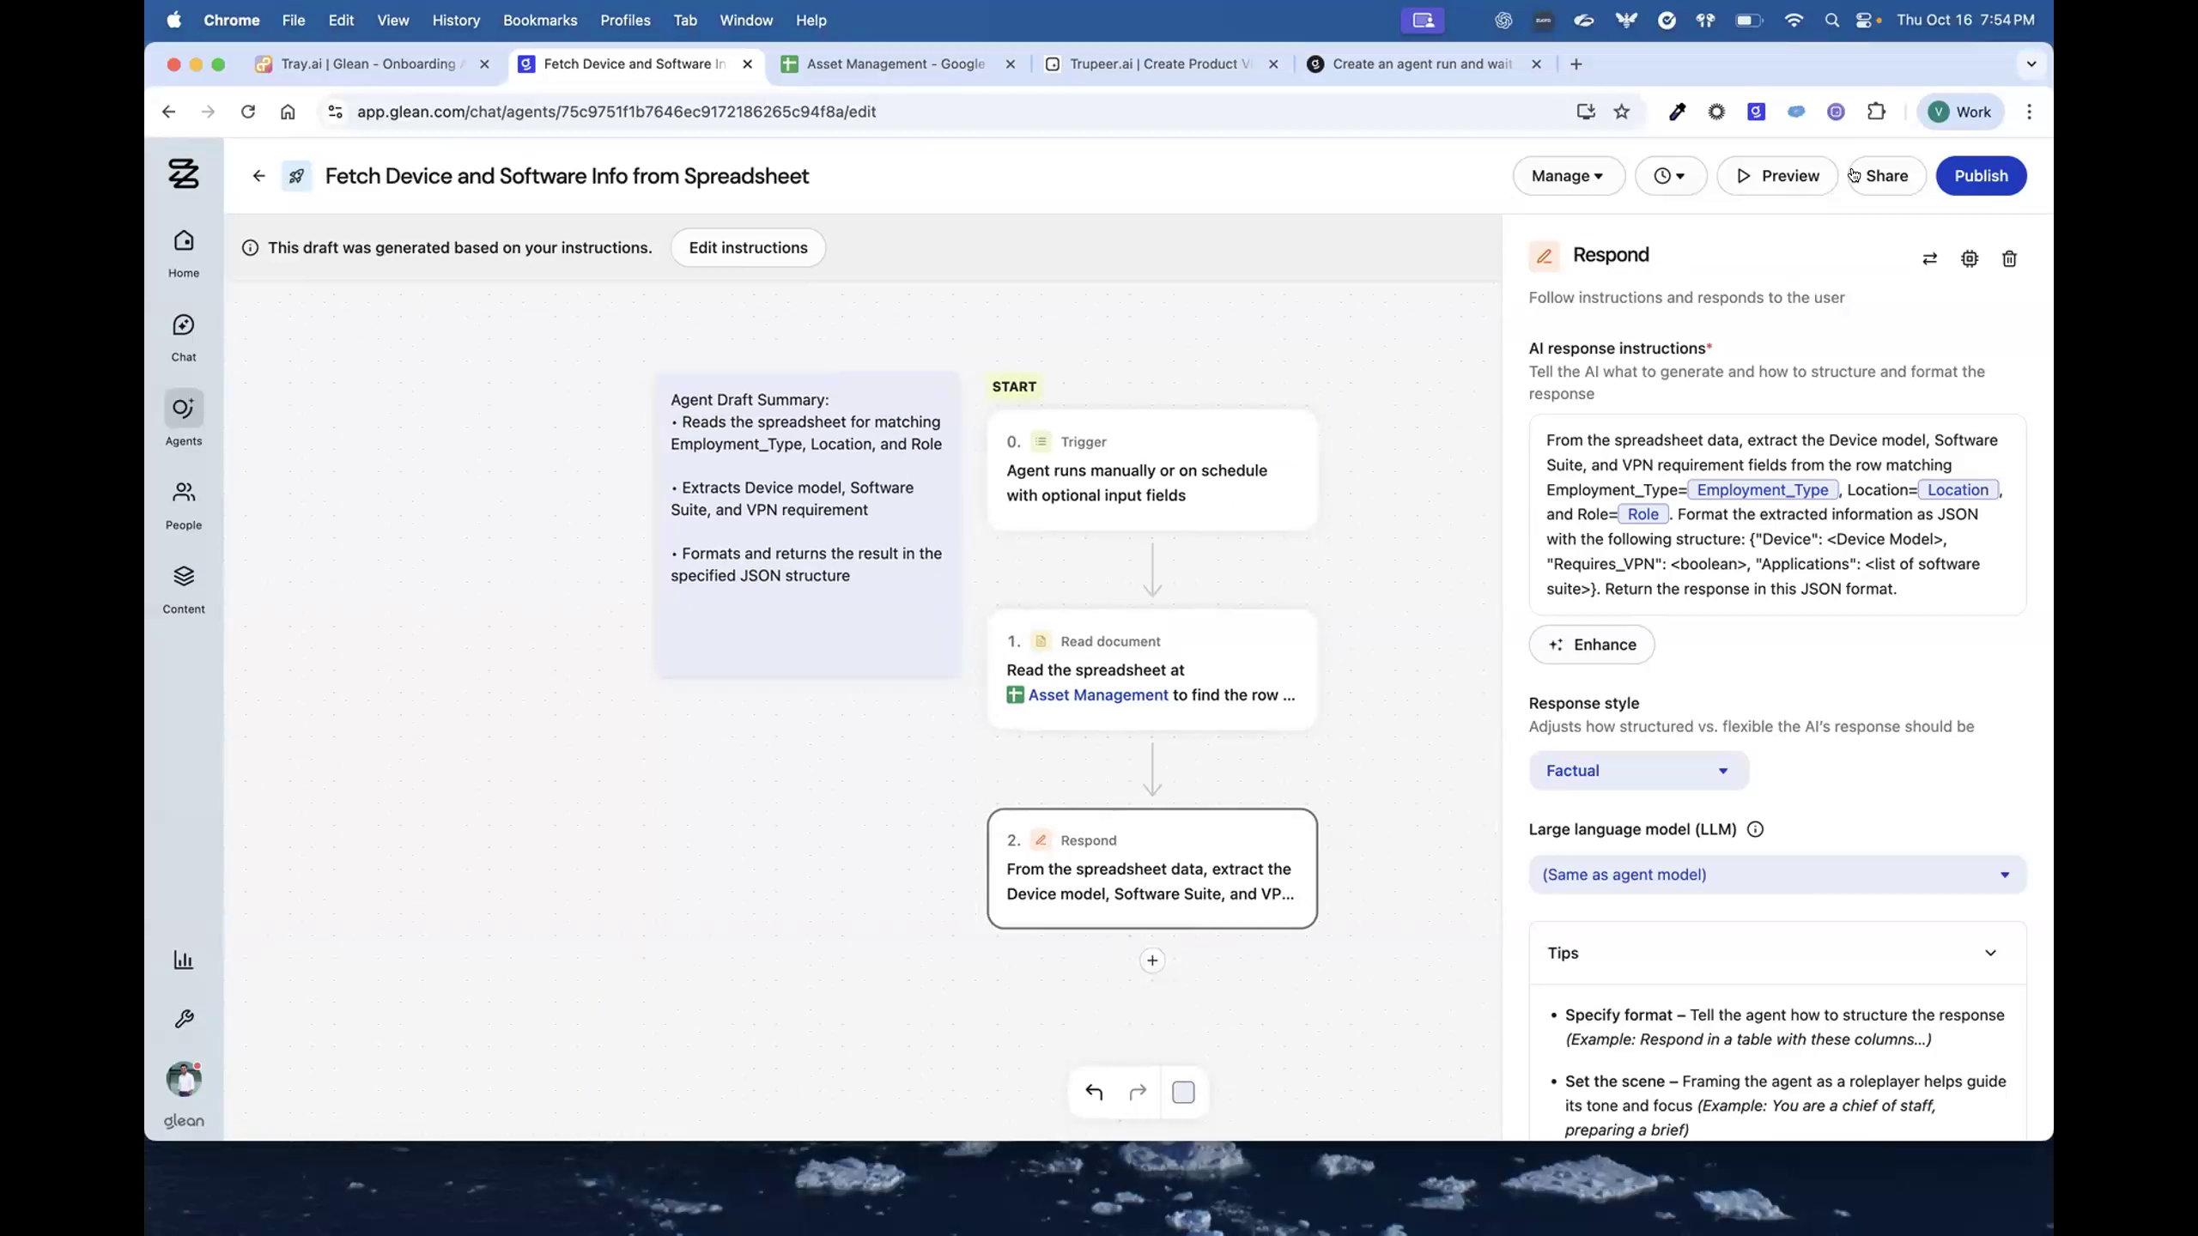
Task: Click the Employment_Type variable chip
Action: pos(1763,489)
